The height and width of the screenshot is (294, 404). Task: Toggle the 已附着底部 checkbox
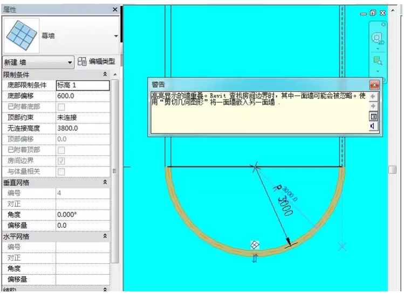[61, 107]
